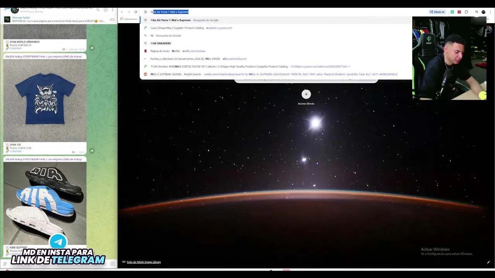Click green Chrome extension icon
This screenshot has width=495, height=278.
coord(452,12)
